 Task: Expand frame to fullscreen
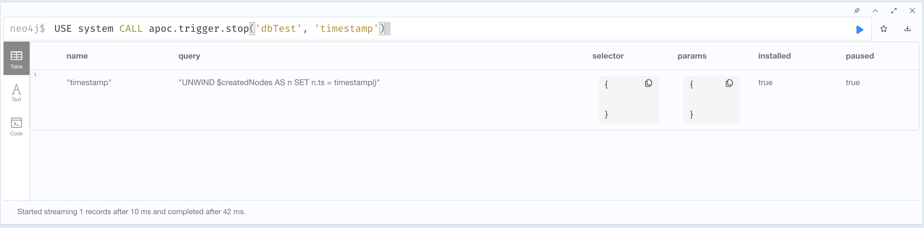pos(894,11)
